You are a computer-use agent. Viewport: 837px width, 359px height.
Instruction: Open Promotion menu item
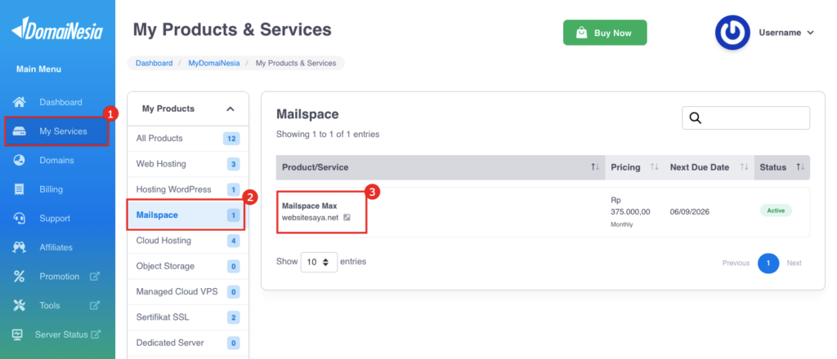pos(57,277)
